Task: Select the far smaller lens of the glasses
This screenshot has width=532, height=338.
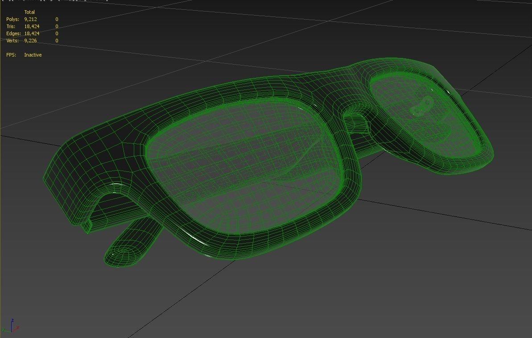Action: click(426, 115)
